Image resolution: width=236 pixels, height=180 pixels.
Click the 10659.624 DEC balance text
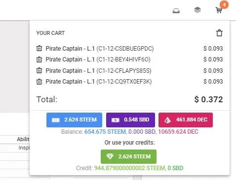(x=178, y=132)
